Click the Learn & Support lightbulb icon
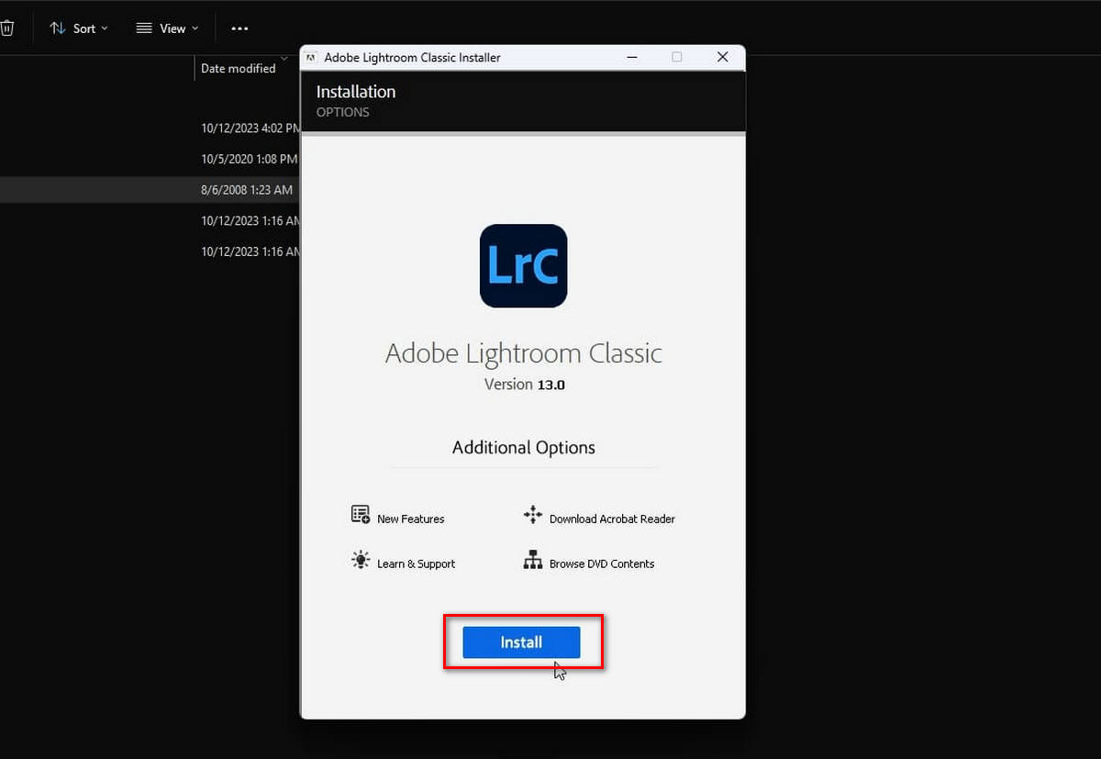 [361, 560]
